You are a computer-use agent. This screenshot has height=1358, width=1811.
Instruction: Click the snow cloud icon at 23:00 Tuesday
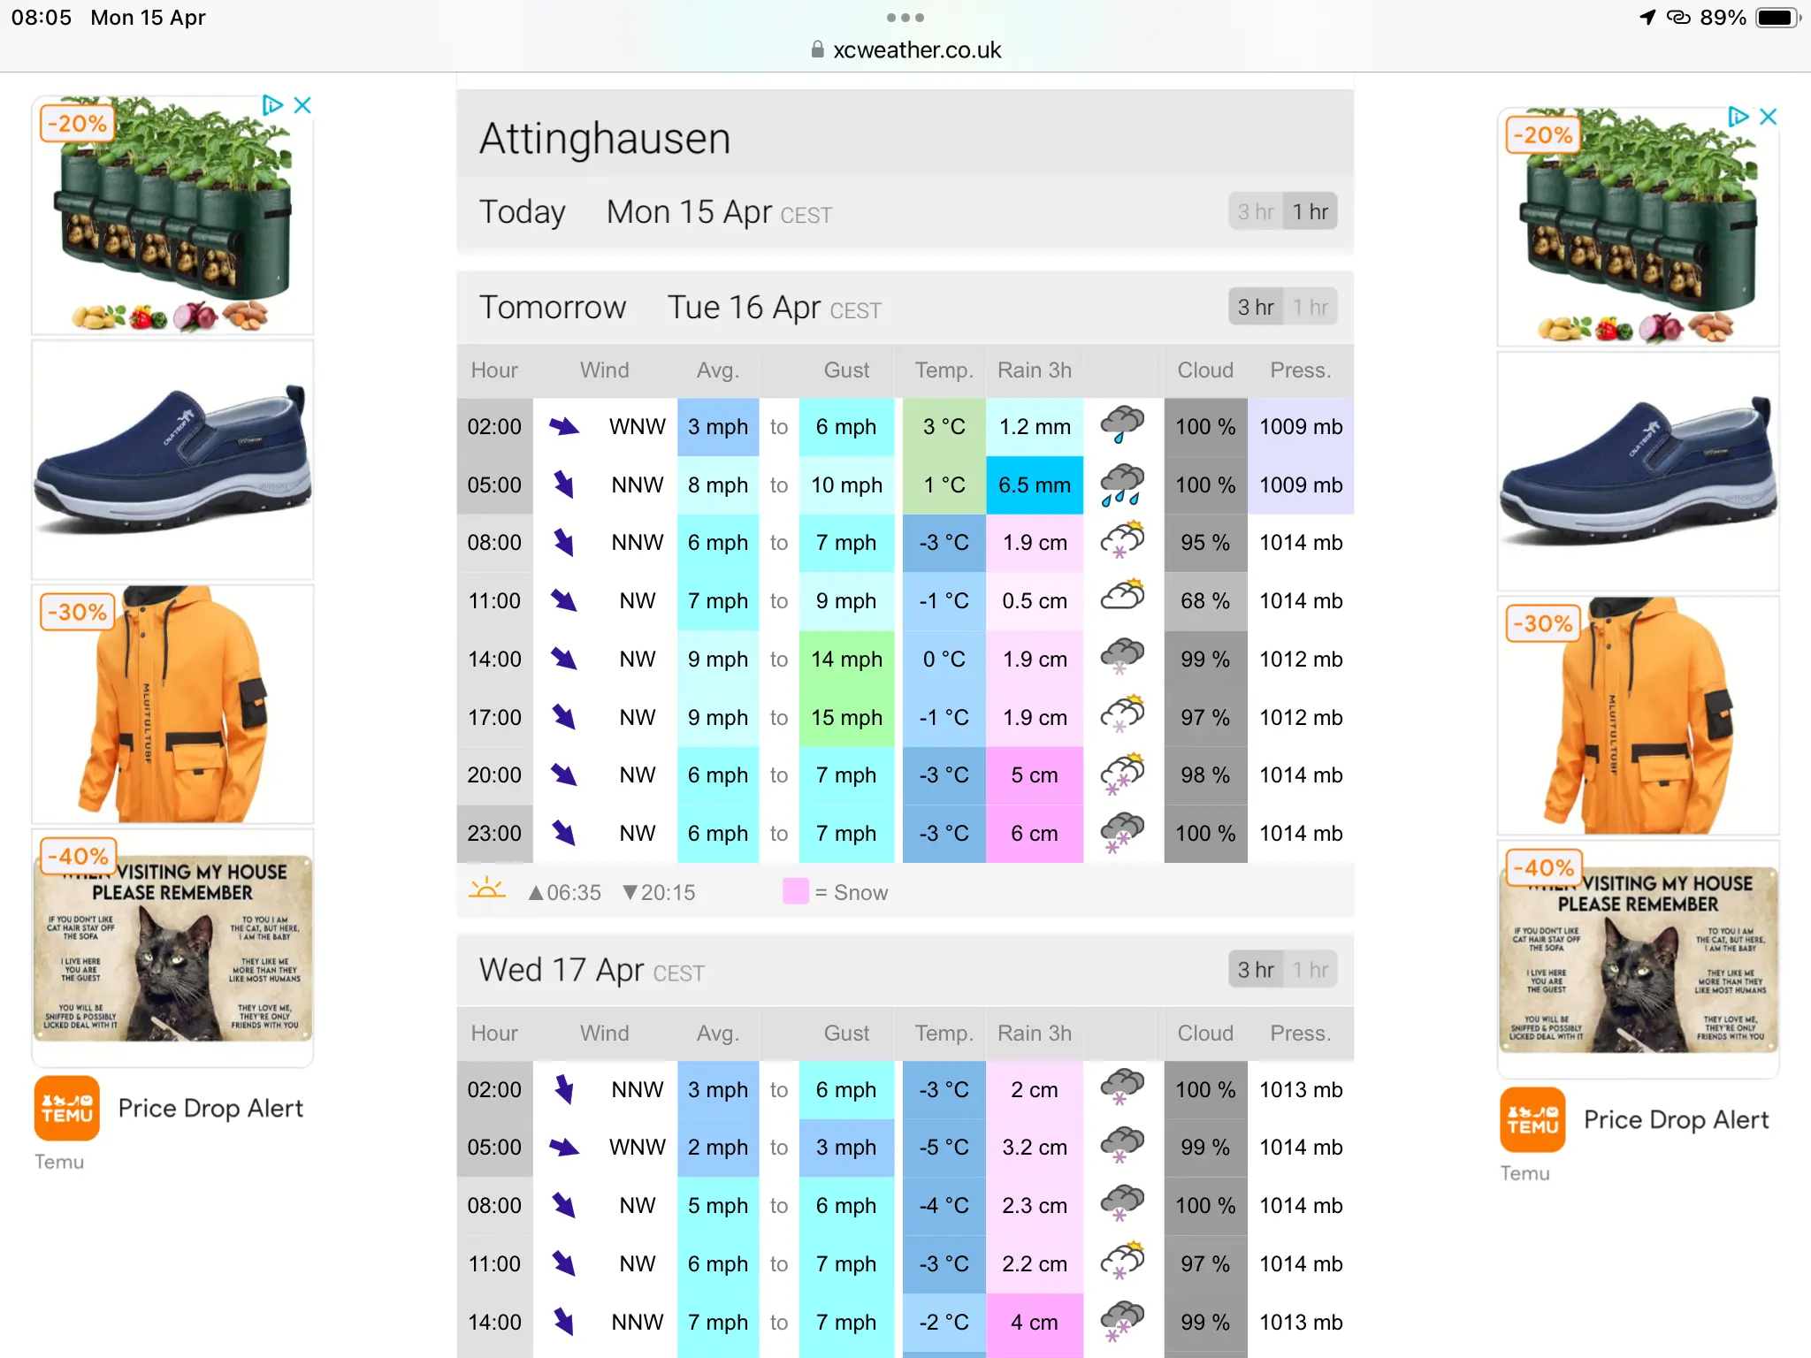[1122, 833]
